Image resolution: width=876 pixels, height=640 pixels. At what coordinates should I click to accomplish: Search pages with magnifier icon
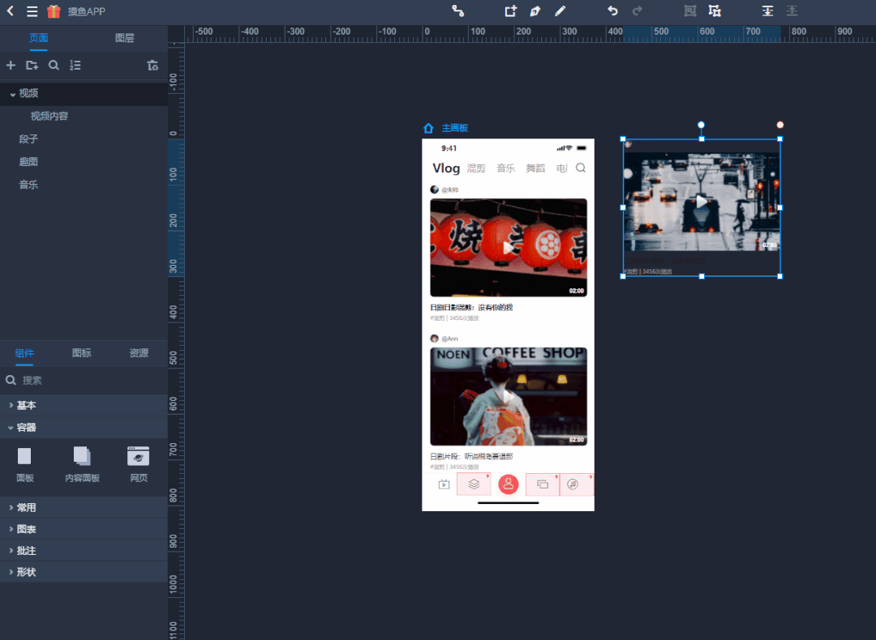[54, 66]
